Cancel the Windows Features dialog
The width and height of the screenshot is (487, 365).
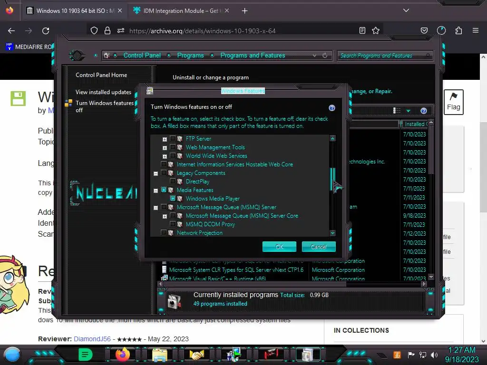[x=319, y=247]
